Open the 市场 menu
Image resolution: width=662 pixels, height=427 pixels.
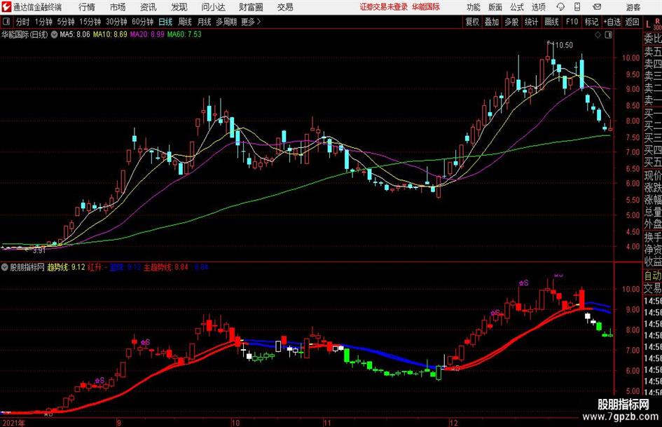pos(118,7)
